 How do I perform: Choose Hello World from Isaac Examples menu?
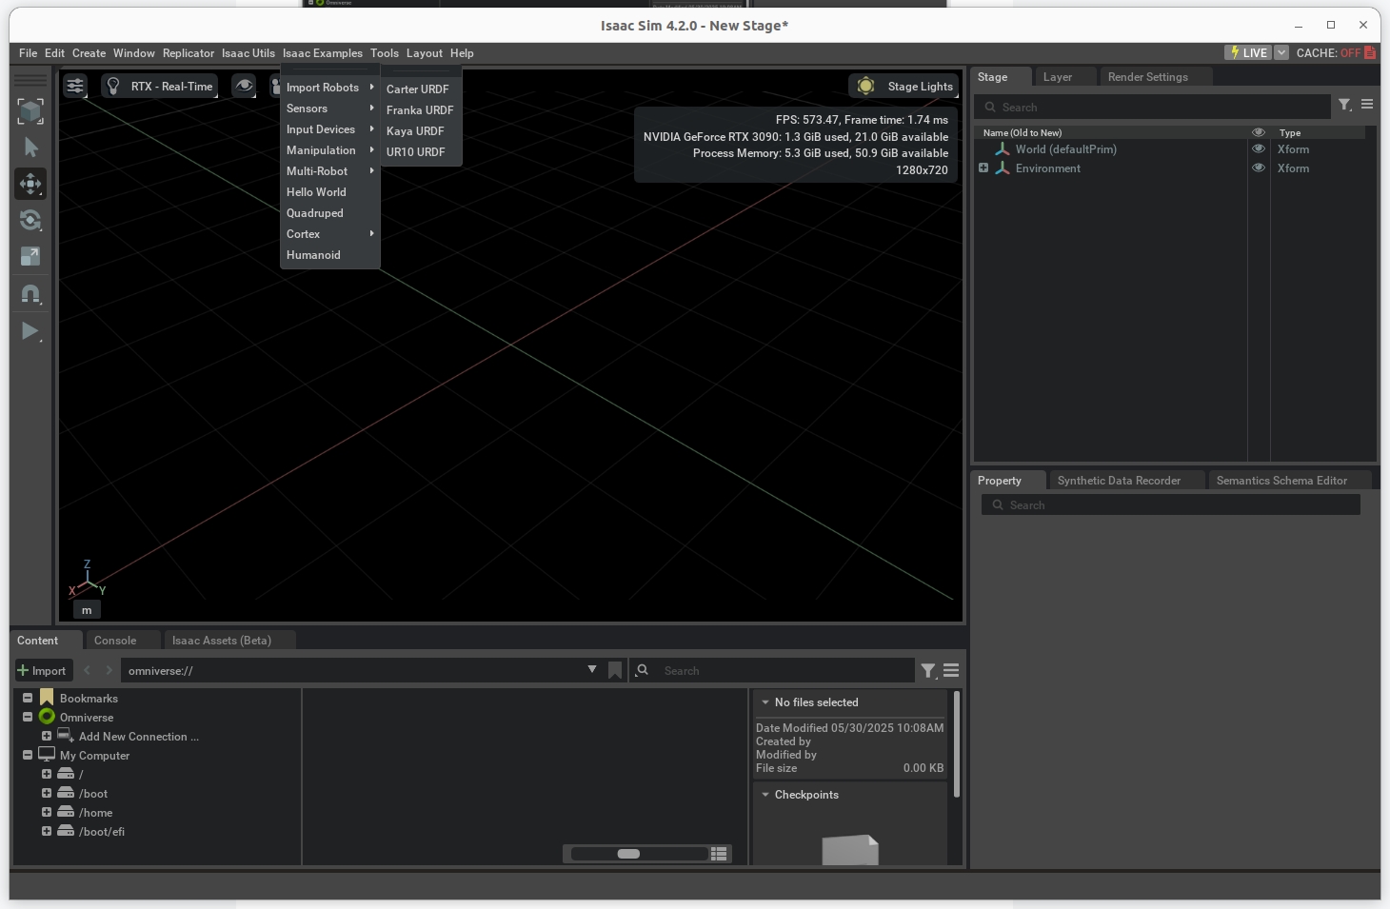316,192
